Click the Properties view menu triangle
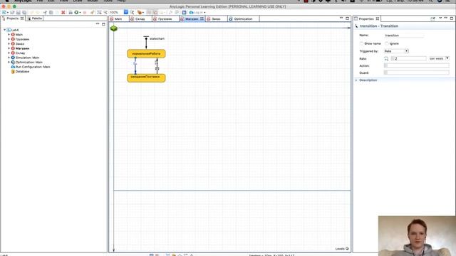The image size is (456, 256). tap(440, 18)
